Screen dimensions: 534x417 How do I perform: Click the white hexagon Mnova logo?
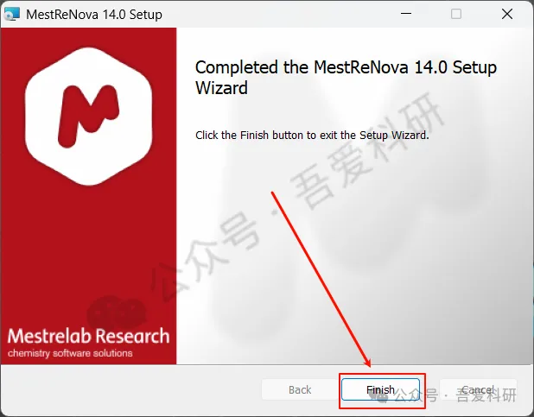pos(88,117)
